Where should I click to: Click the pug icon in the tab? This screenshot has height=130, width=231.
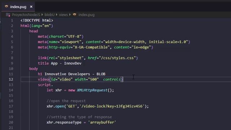click(x=6, y=6)
